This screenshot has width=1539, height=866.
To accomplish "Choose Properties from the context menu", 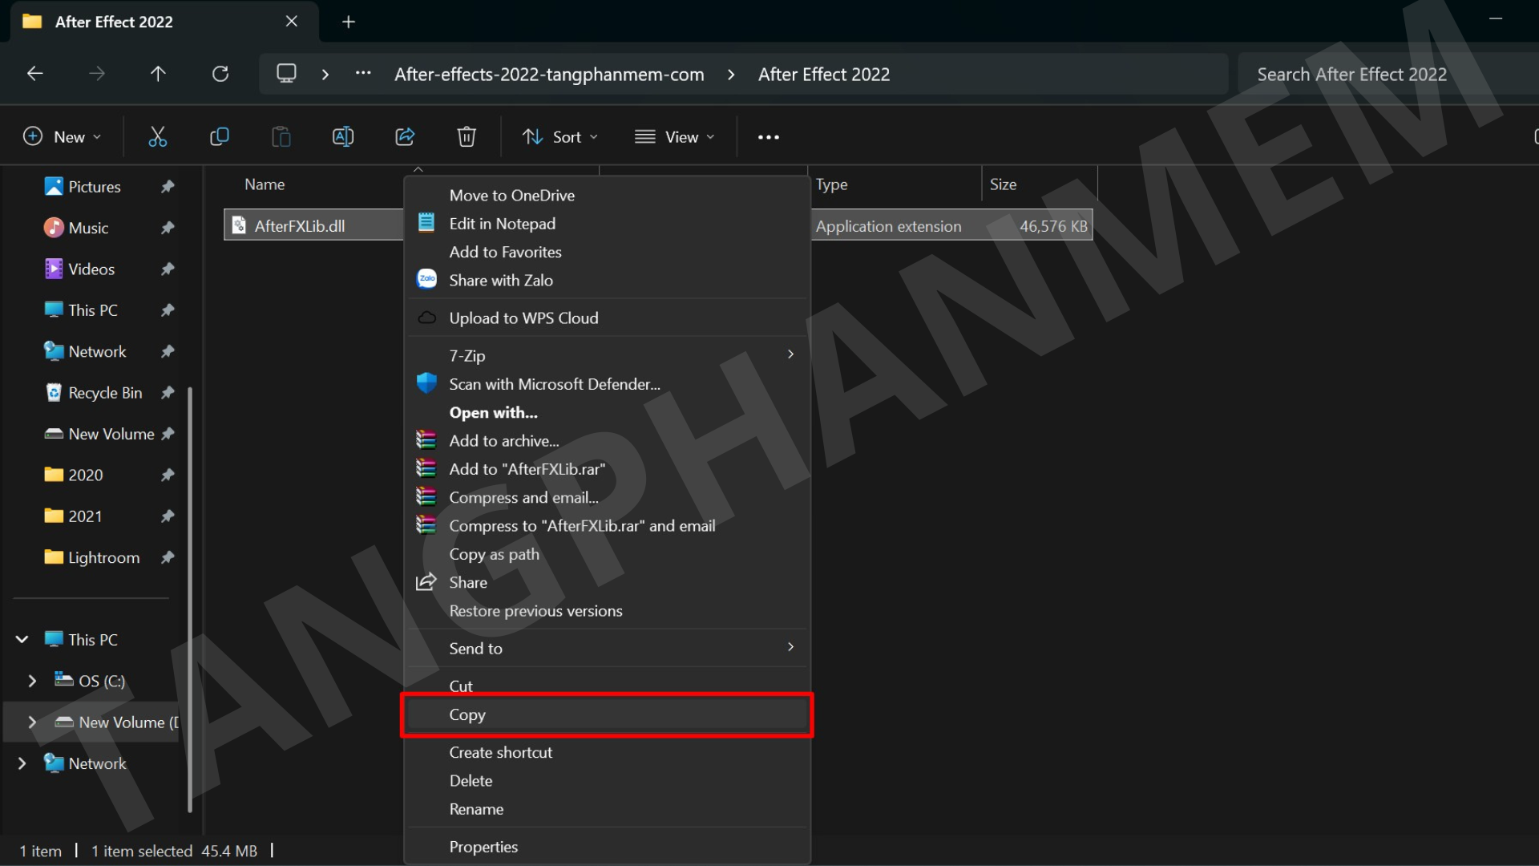I will (x=483, y=847).
